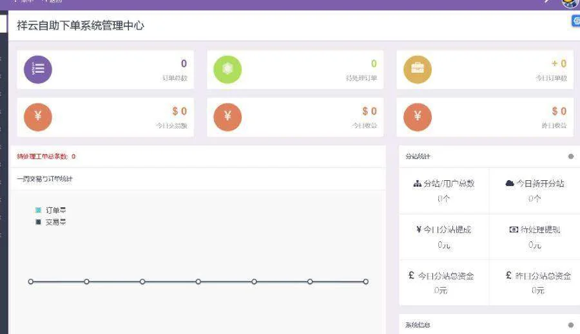Click the blue floating widget at right edge
Viewport: 580px width, 334px height.
click(575, 21)
